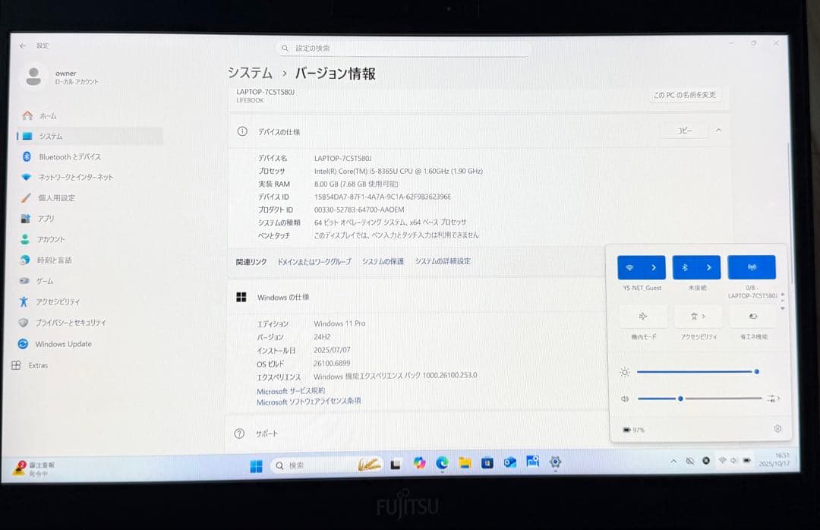
Task: Select 個人用設定 in the sidebar
Action: point(55,199)
